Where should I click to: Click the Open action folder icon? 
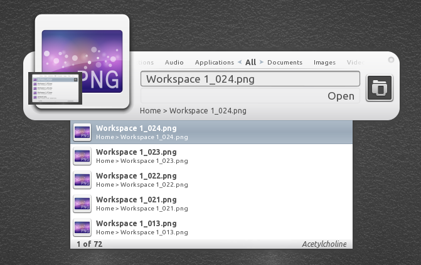coord(380,88)
